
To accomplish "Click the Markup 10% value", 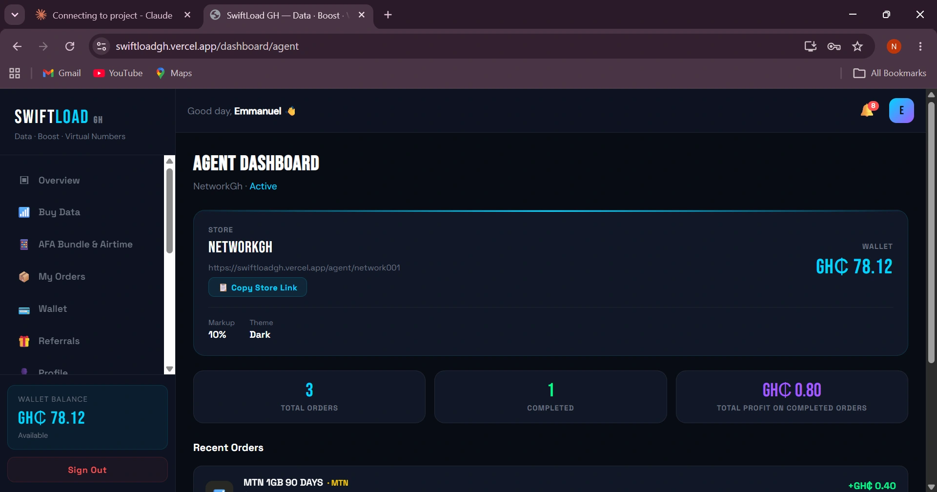I will (217, 335).
